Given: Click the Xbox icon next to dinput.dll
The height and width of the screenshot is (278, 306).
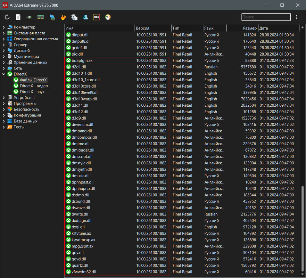Looking at the screenshot, I should [x=68, y=35].
